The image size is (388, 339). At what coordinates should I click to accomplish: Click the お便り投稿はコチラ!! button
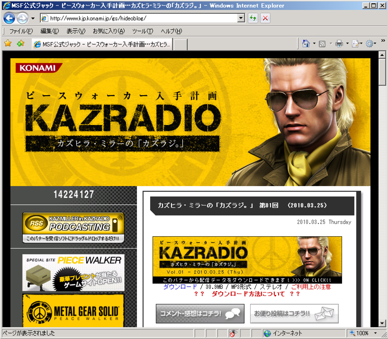(x=294, y=314)
